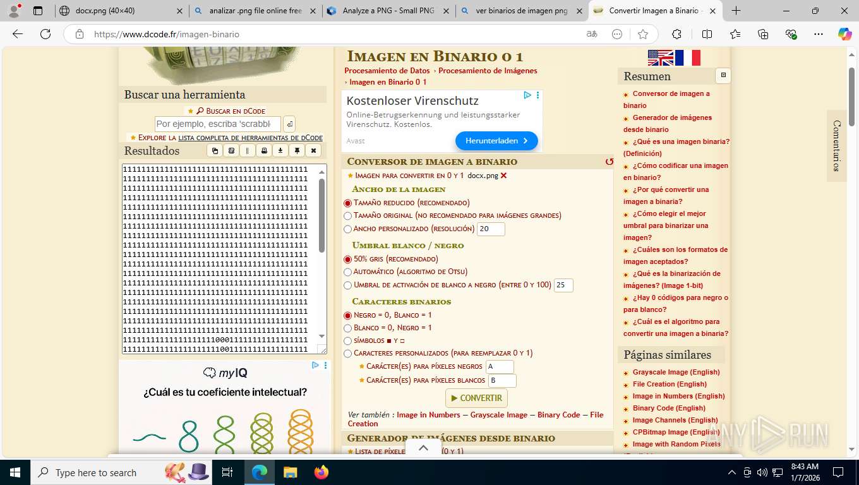The height and width of the screenshot is (485, 859).
Task: Go back to previous page
Action: tap(18, 34)
